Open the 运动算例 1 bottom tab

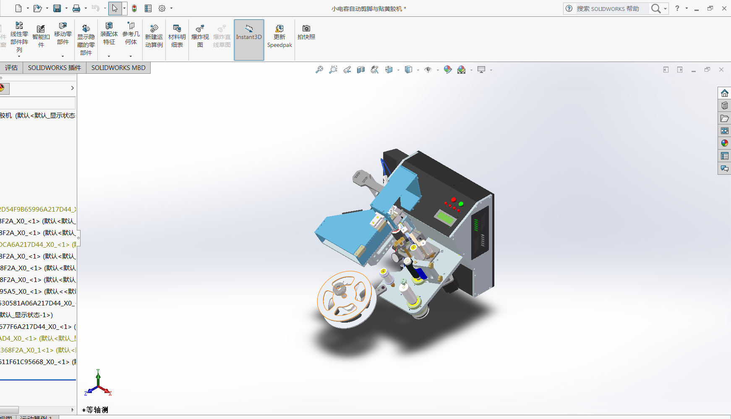click(36, 417)
